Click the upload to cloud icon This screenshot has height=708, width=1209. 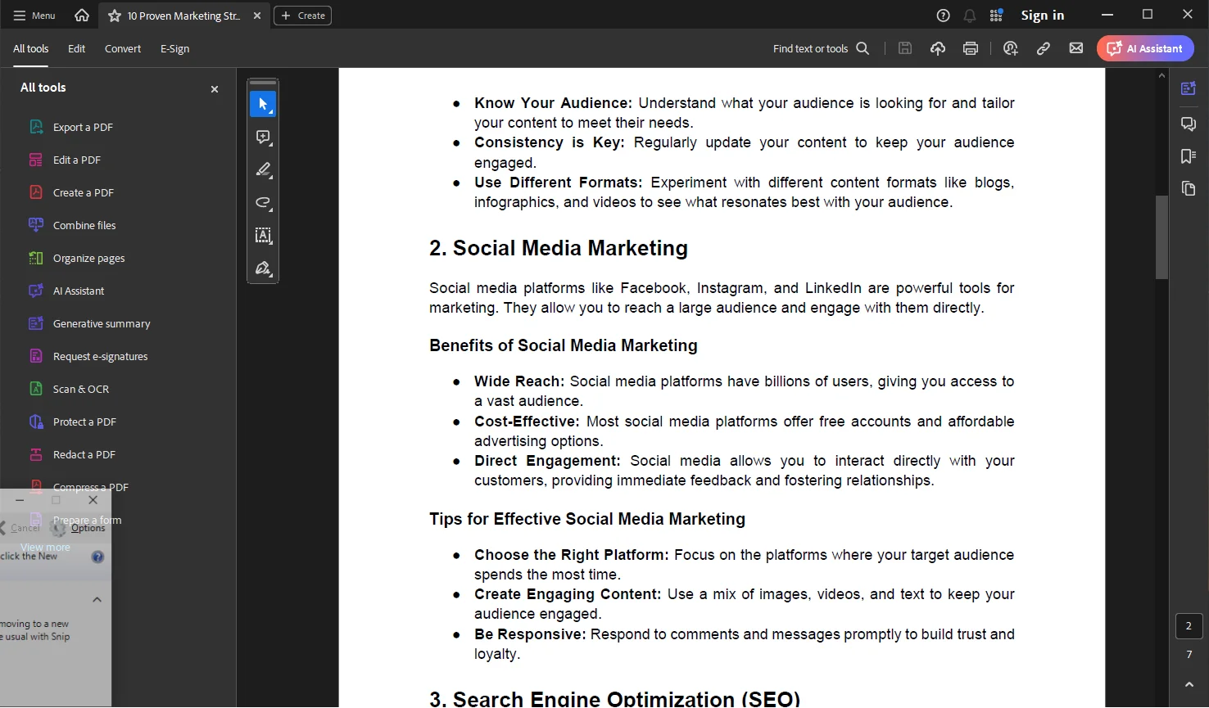point(938,49)
